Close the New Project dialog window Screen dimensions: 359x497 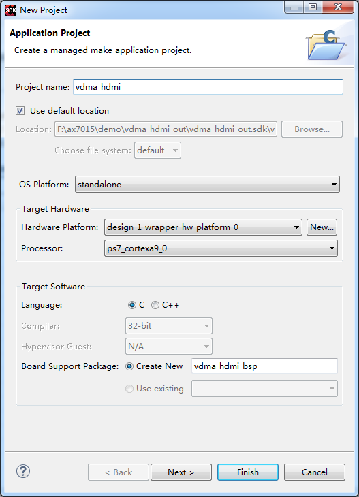click(x=338, y=7)
